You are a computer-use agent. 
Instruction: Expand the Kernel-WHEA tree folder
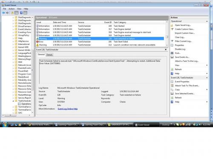pyautogui.click(x=13, y=50)
